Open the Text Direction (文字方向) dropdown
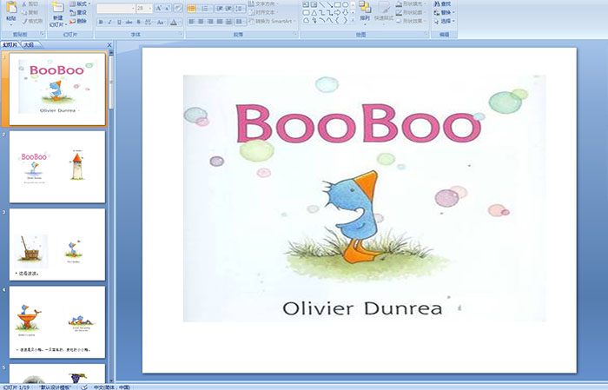Screen dimensions: 608x390 pos(263,3)
